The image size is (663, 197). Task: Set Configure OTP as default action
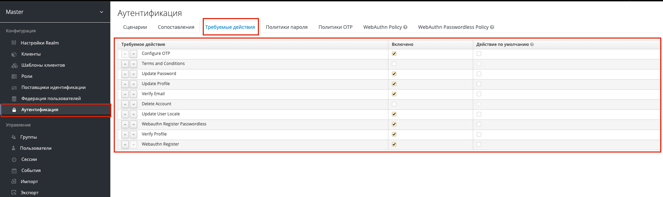[479, 54]
